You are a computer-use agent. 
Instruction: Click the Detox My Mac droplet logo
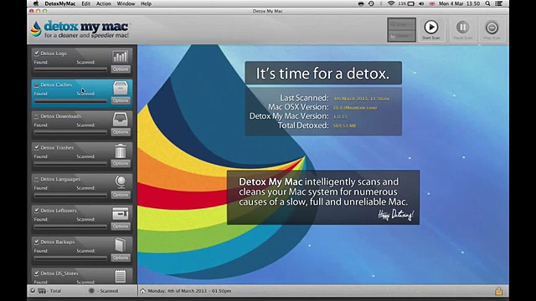(x=36, y=29)
